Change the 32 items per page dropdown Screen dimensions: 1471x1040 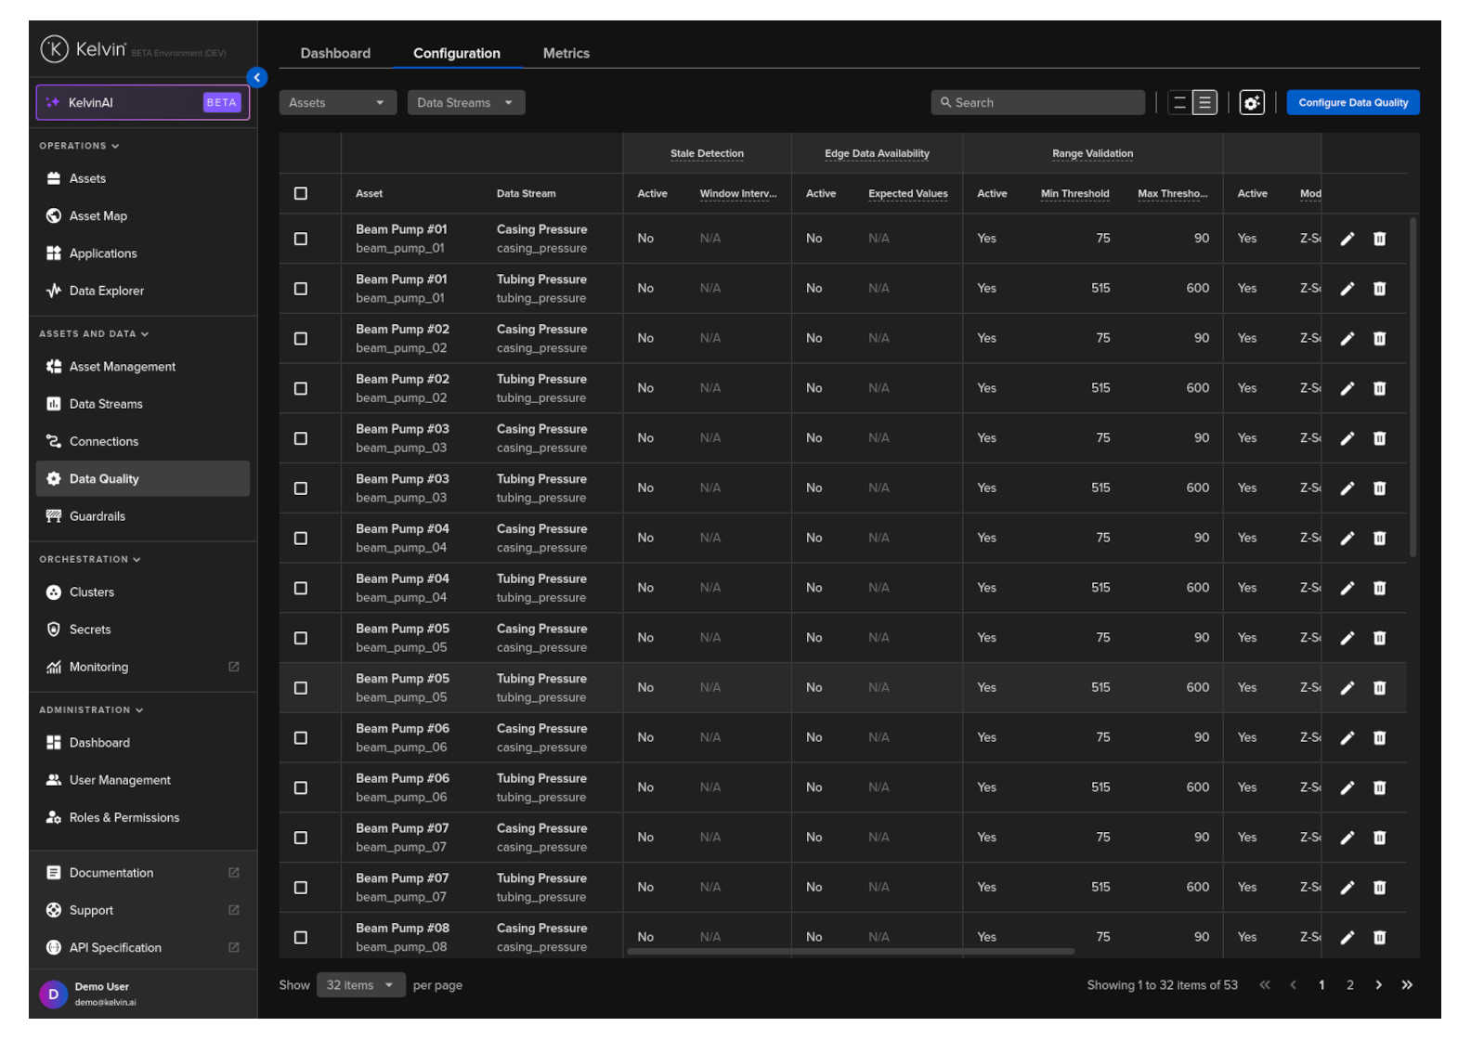[x=360, y=985]
